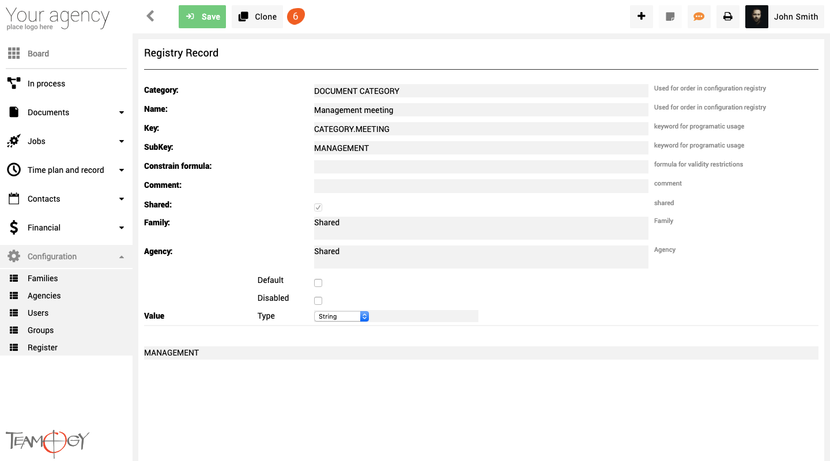This screenshot has height=461, width=830.
Task: Click the Groups list icon
Action: tap(14, 330)
